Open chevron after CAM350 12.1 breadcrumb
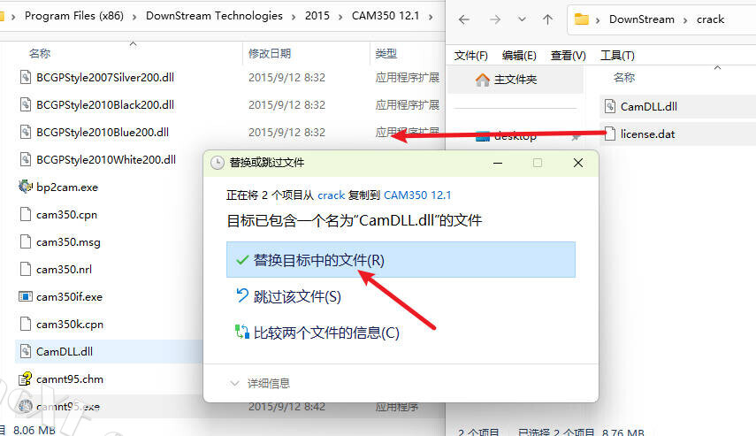Image resolution: width=756 pixels, height=436 pixels. pyautogui.click(x=431, y=17)
